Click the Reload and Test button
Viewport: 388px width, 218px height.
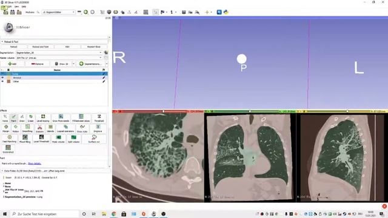coord(41,47)
